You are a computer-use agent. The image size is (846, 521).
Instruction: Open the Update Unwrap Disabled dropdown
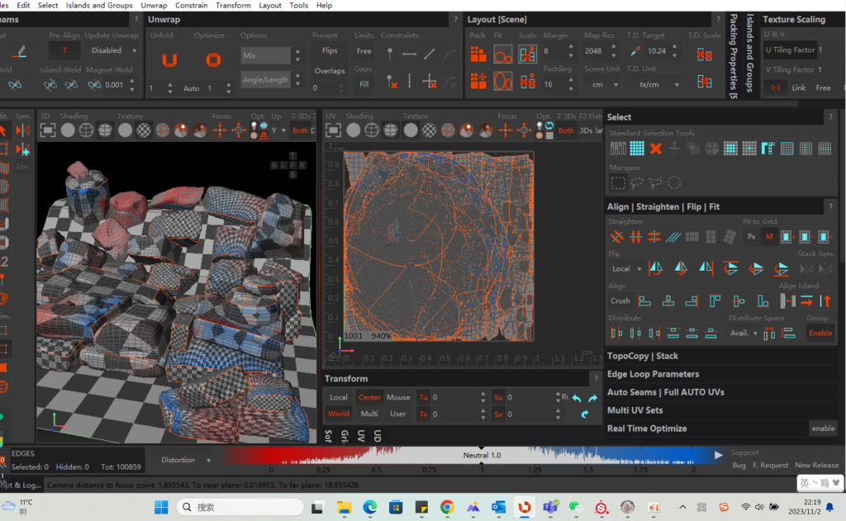coord(112,50)
